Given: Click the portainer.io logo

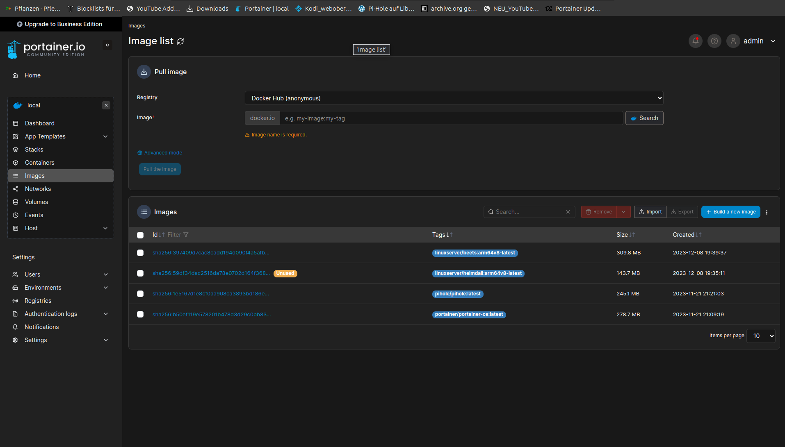Looking at the screenshot, I should coord(46,49).
